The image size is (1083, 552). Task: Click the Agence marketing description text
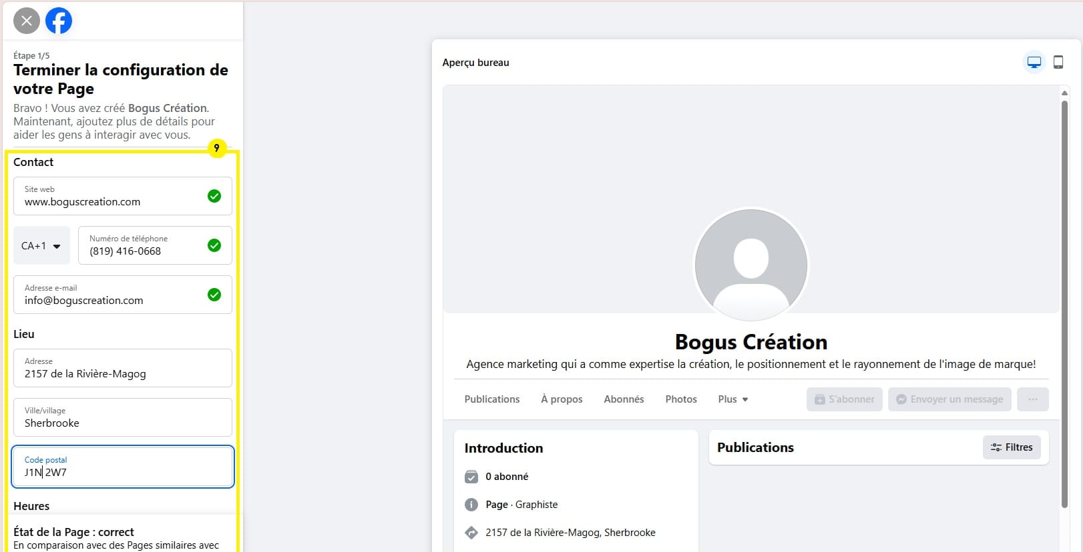(751, 364)
